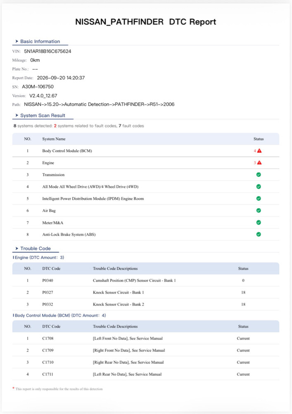Screen dimensions: 292x414
Task: Click DTC code P0340
Action: tap(47, 280)
